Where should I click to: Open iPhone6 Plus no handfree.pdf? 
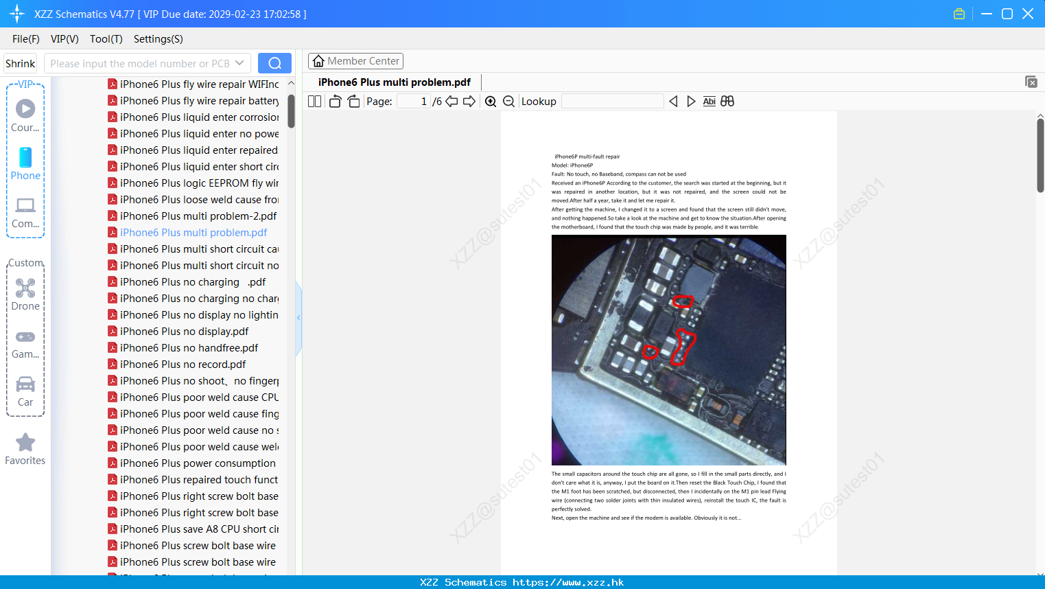(x=183, y=348)
